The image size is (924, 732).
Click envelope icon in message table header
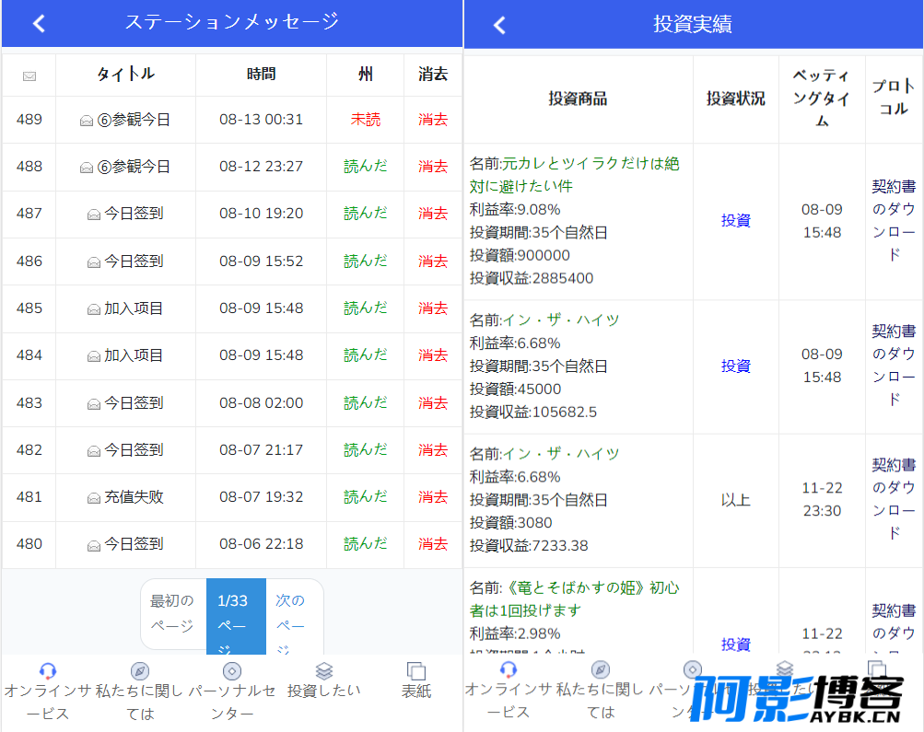(x=29, y=76)
